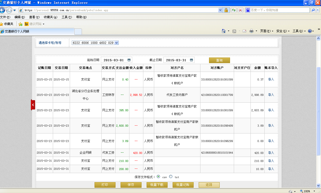Click the security lock icon in address bar
The width and height of the screenshot is (321, 193).
tap(226, 10)
